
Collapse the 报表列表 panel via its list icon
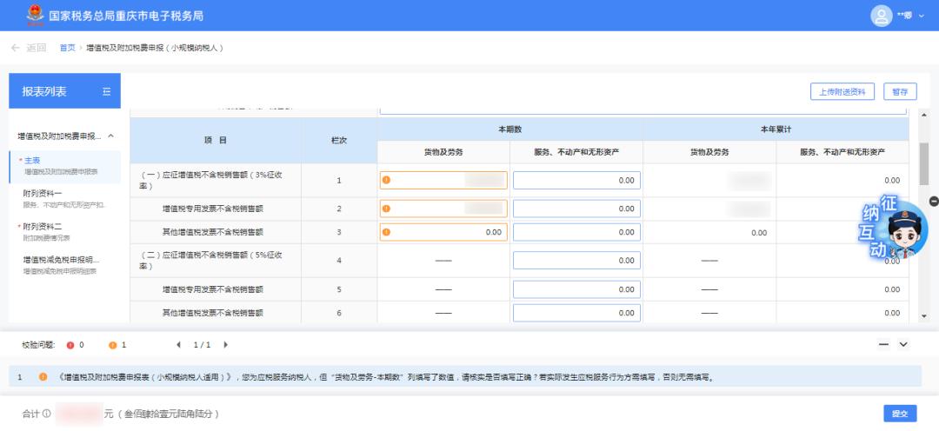(106, 91)
